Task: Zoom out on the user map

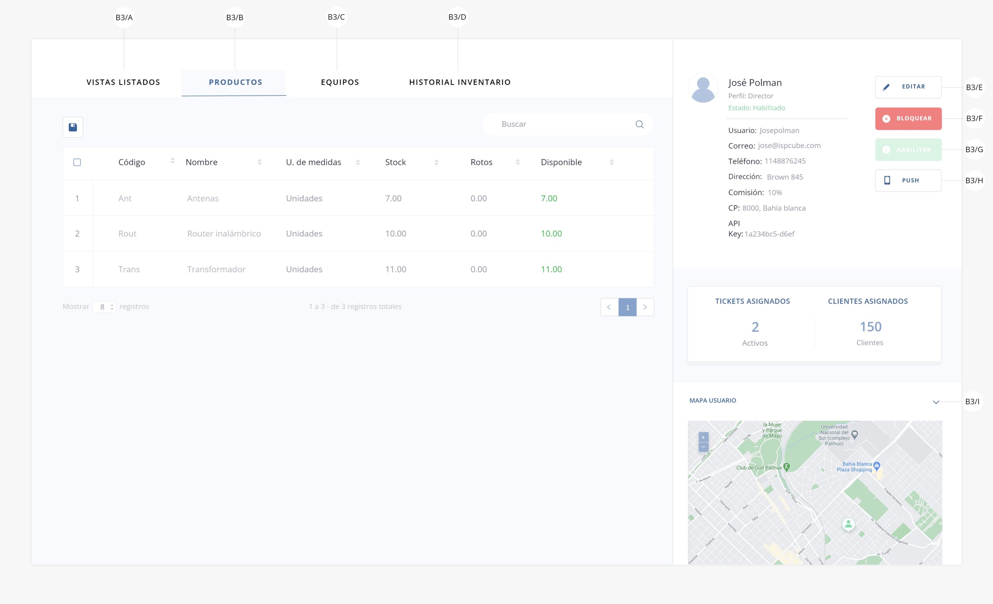Action: tap(703, 447)
